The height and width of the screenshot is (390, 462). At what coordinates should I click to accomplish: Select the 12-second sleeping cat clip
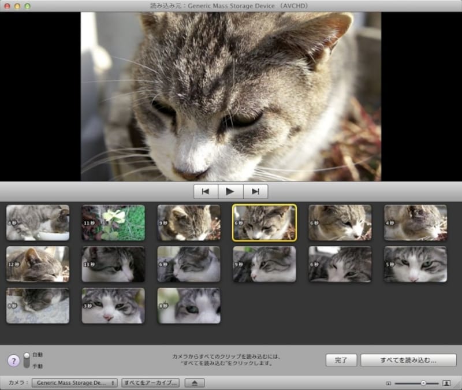click(38, 264)
